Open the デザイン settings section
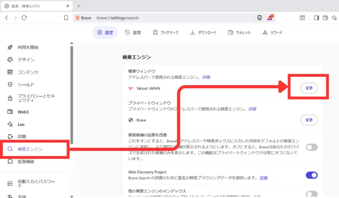Image resolution: width=339 pixels, height=198 pixels. point(26,60)
